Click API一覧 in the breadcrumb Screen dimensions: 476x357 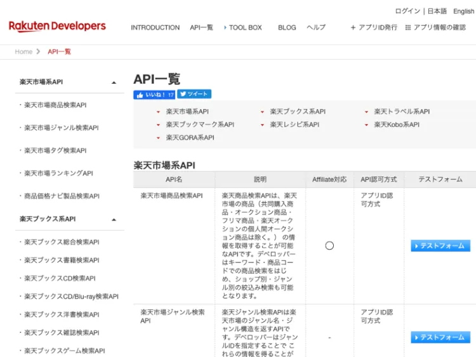click(x=59, y=51)
